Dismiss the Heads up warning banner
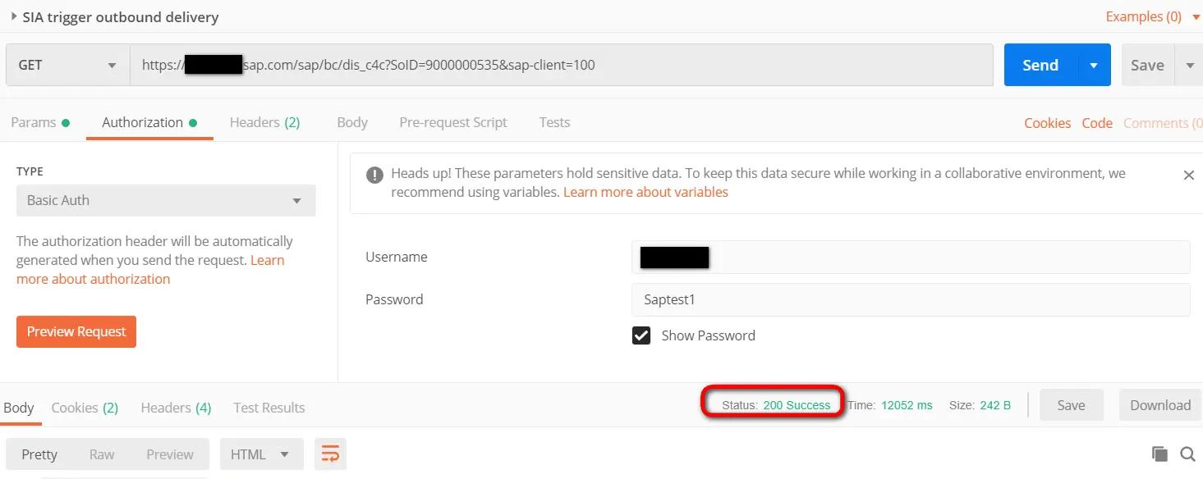 click(1188, 175)
